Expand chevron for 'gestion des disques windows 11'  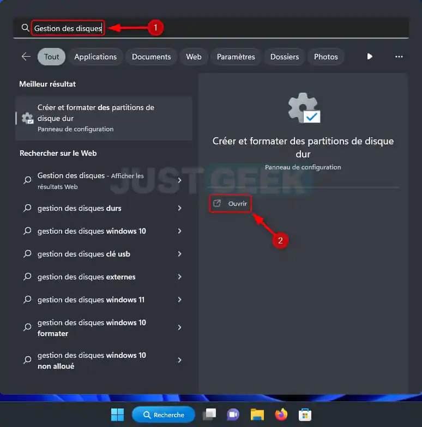[179, 300]
